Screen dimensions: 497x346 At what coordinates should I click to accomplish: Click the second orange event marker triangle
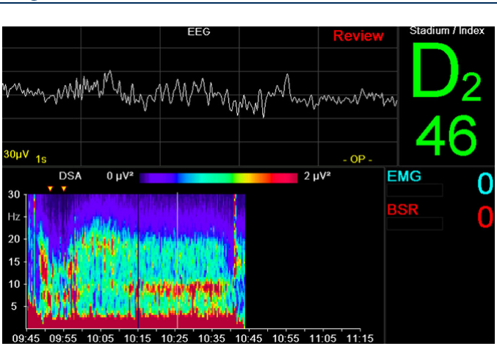click(x=64, y=189)
